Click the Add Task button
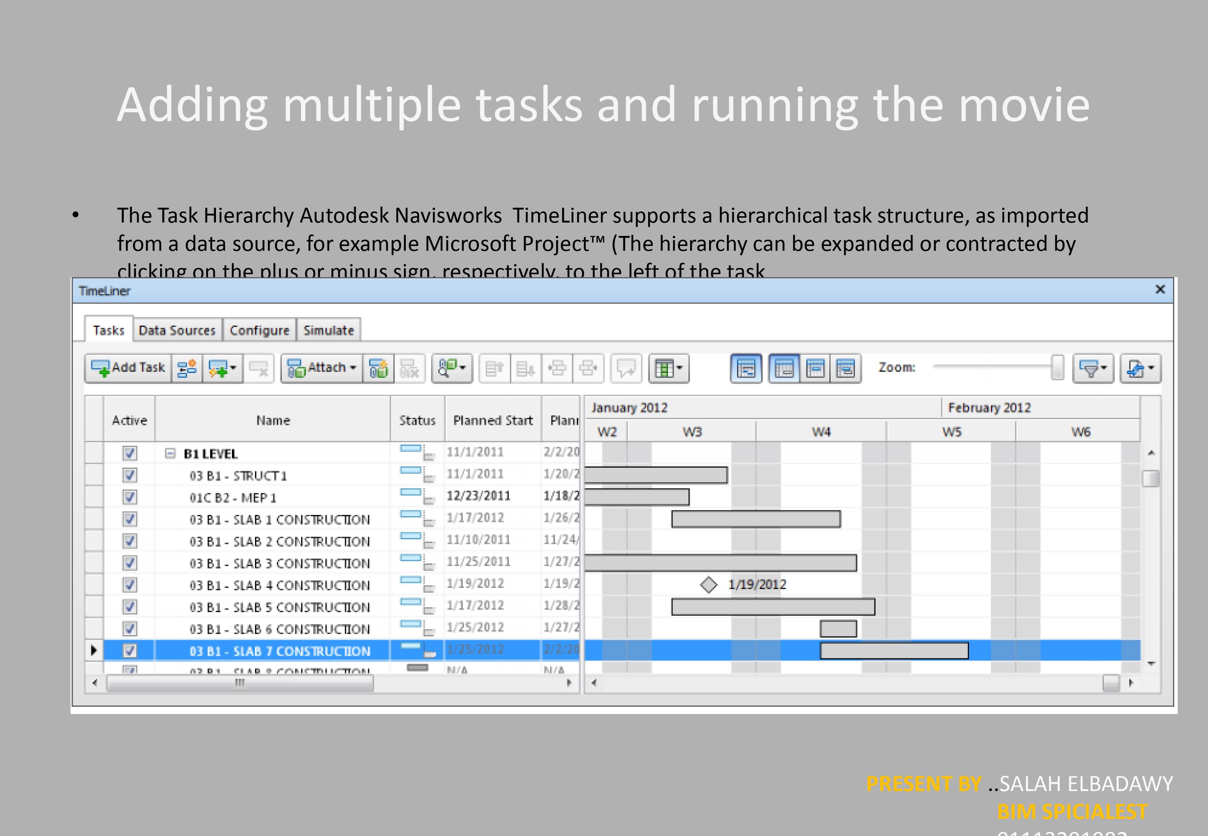1208x836 pixels. coord(128,368)
